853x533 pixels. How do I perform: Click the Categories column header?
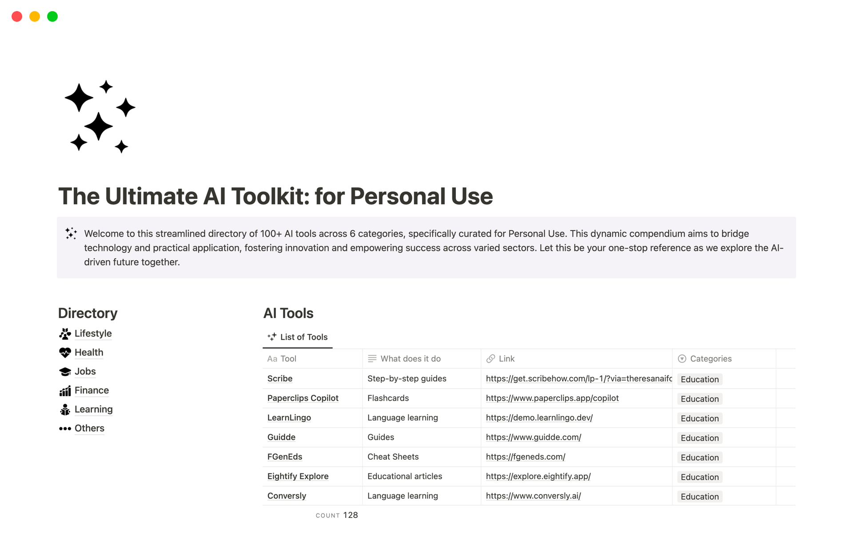click(711, 358)
